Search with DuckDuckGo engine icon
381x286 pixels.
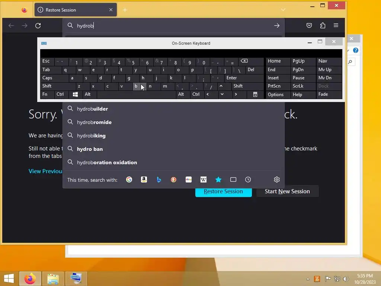173,179
